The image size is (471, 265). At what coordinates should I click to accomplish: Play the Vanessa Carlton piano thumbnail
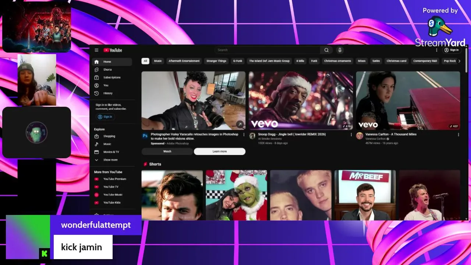[x=408, y=100]
